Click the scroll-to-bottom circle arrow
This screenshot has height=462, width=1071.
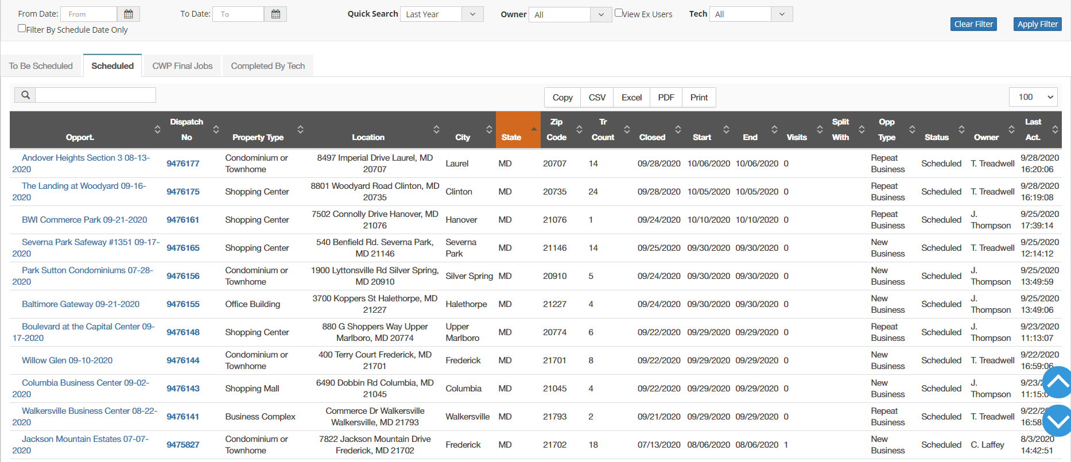(1057, 421)
